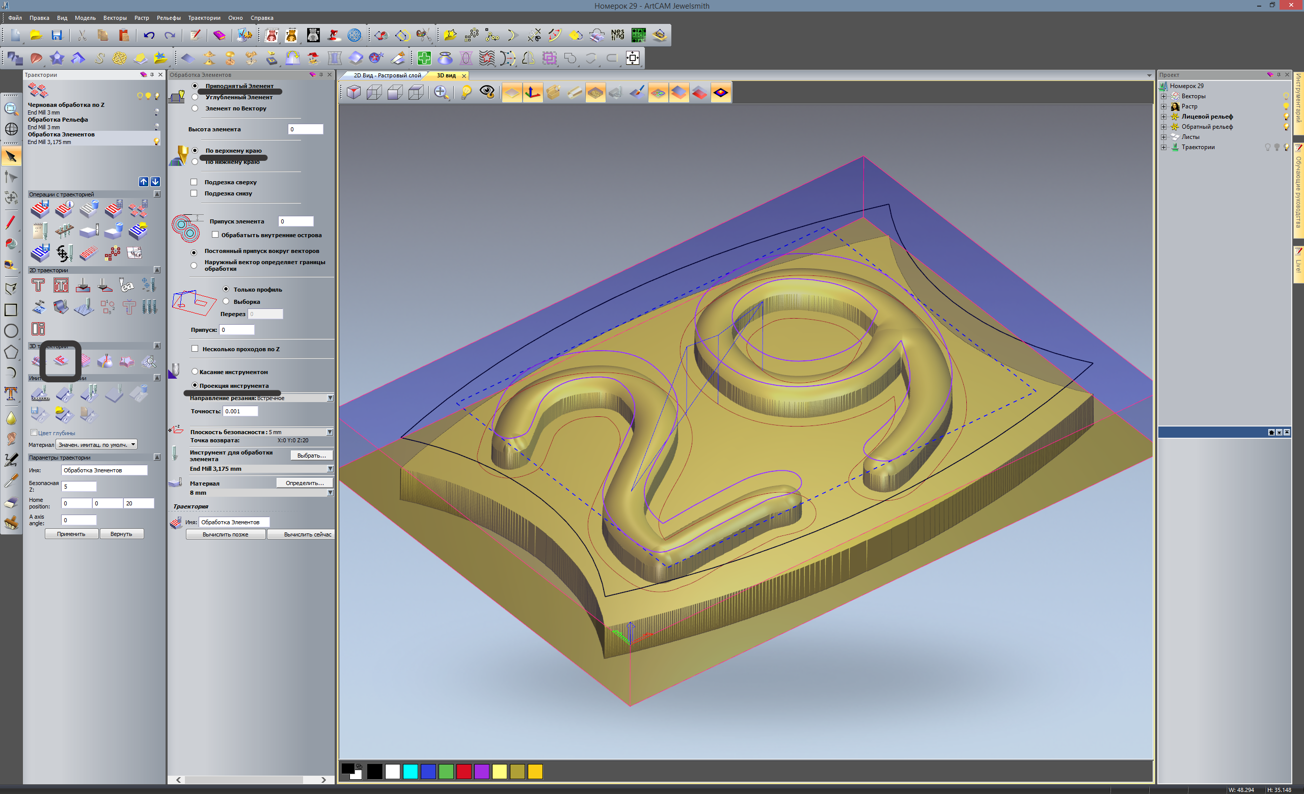Check Несколько проходов по Z option
Image resolution: width=1304 pixels, height=794 pixels.
point(195,349)
